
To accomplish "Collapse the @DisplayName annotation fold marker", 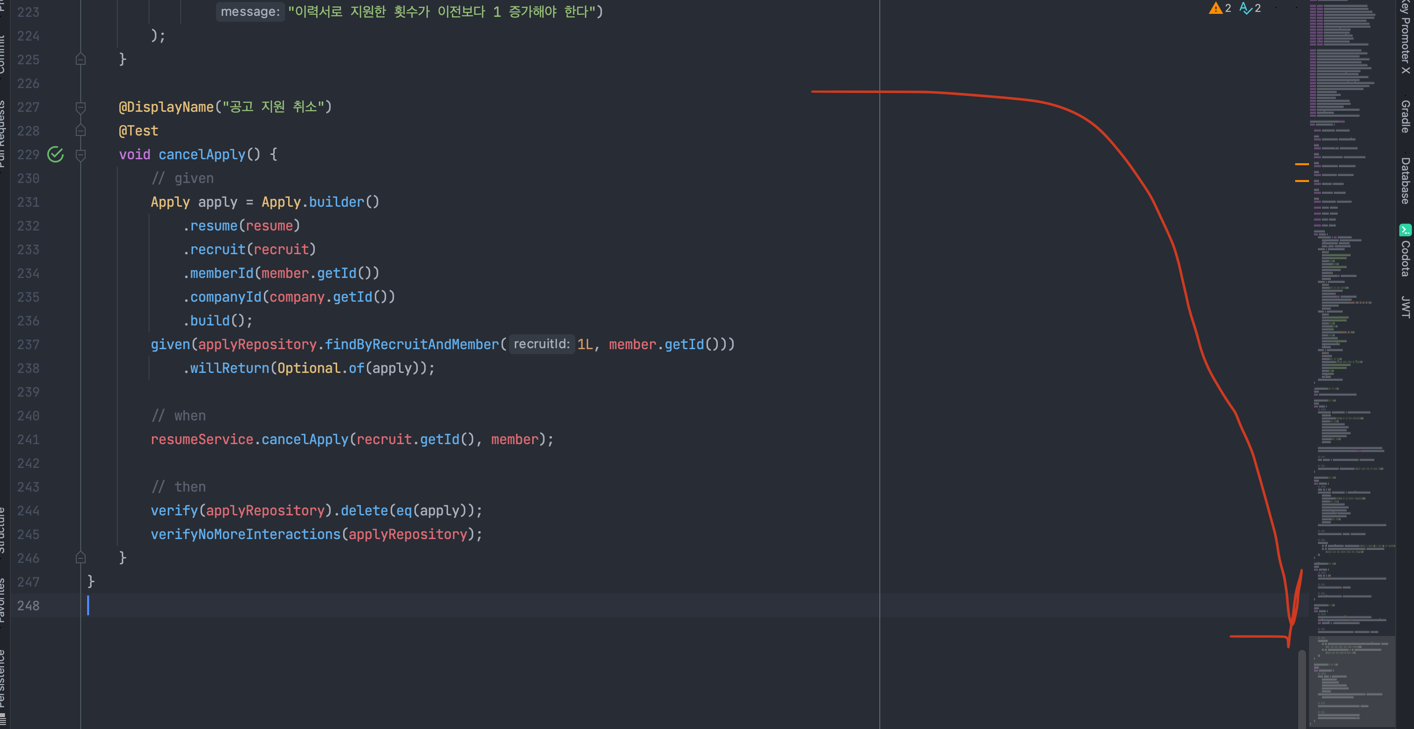I will (81, 107).
